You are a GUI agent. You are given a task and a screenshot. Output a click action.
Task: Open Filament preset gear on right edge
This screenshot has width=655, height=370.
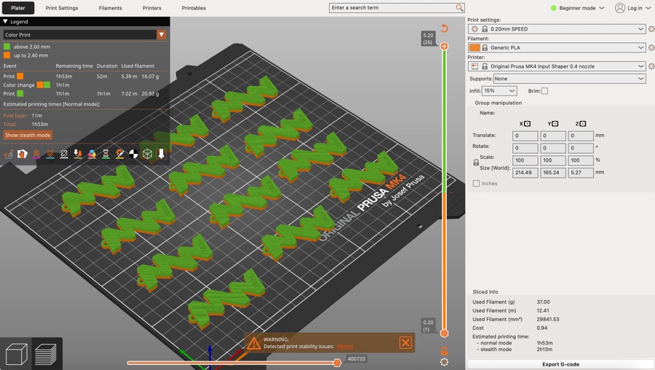coord(651,47)
